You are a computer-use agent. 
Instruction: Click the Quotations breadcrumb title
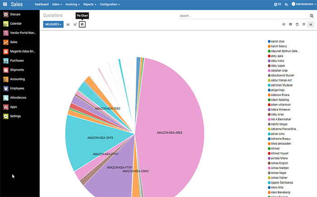click(53, 15)
